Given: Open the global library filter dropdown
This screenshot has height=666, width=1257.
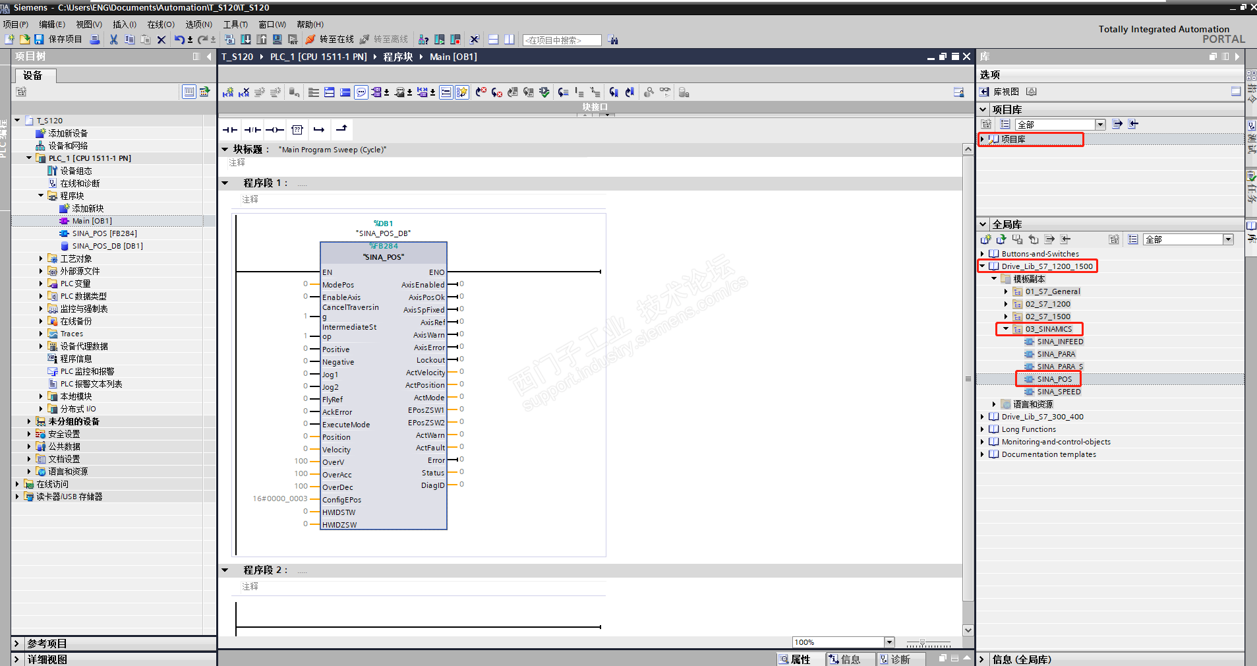Looking at the screenshot, I should 1228,239.
